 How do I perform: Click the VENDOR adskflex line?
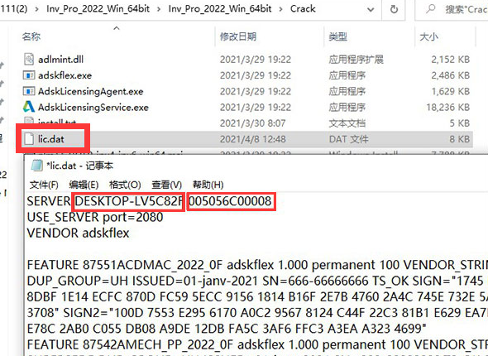[x=78, y=233]
